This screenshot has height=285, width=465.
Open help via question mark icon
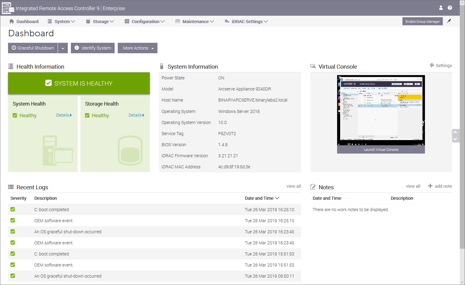click(450, 8)
